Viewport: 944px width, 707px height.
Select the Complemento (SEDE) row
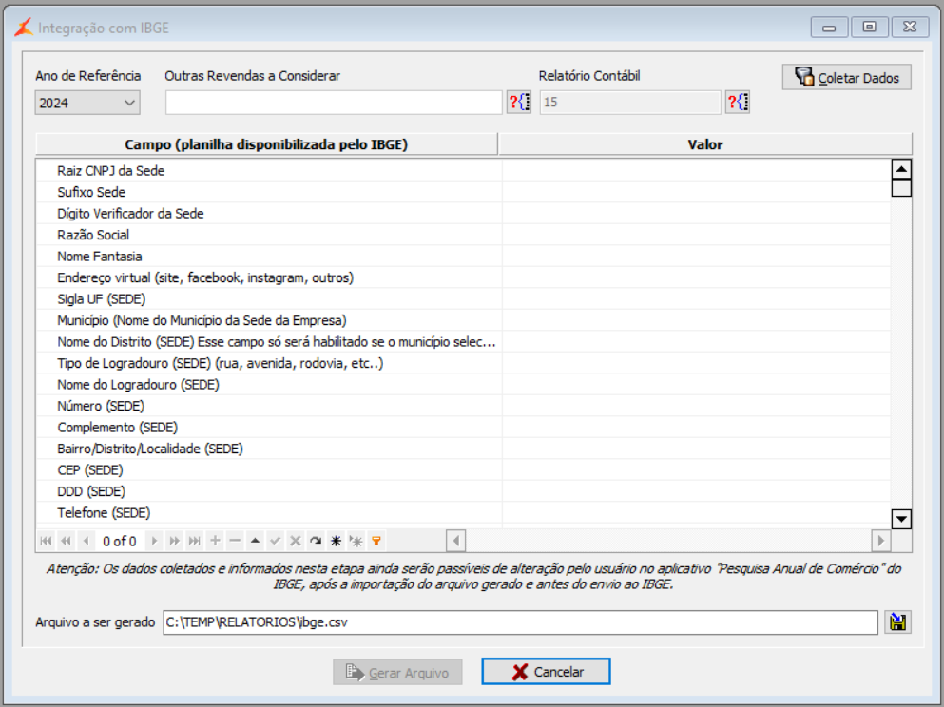(x=463, y=428)
